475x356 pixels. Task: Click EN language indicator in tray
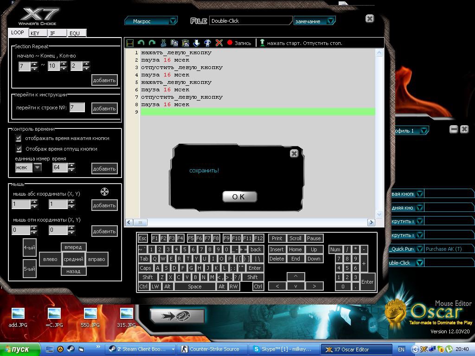[x=401, y=350]
